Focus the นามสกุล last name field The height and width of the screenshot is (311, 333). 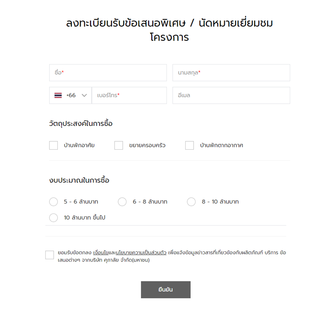pyautogui.click(x=231, y=73)
